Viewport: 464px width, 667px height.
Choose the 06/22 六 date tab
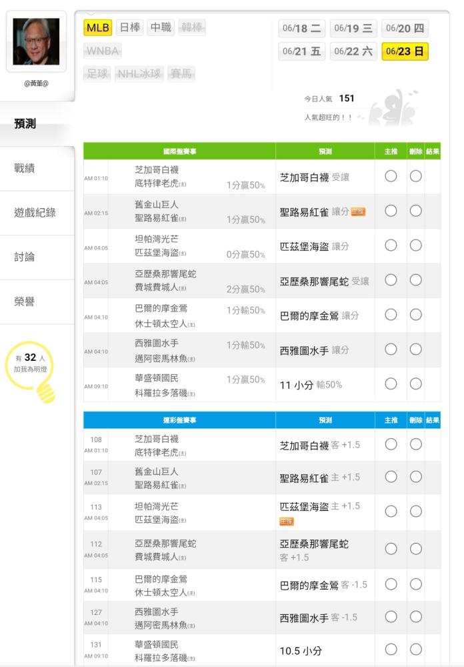tap(353, 51)
